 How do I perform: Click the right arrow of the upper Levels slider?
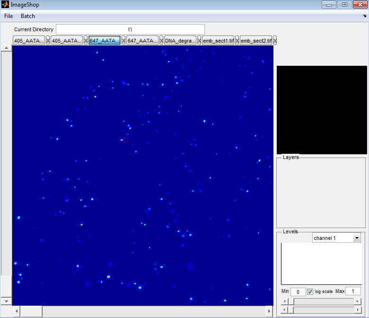[x=358, y=301]
